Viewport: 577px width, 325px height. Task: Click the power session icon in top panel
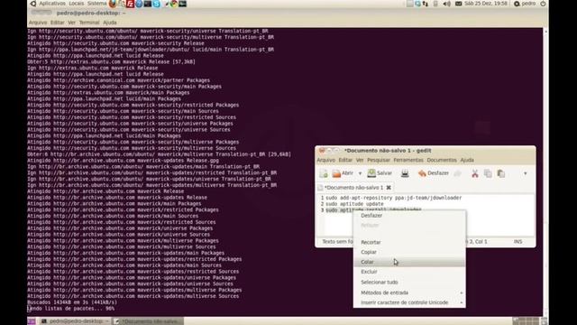point(543,4)
